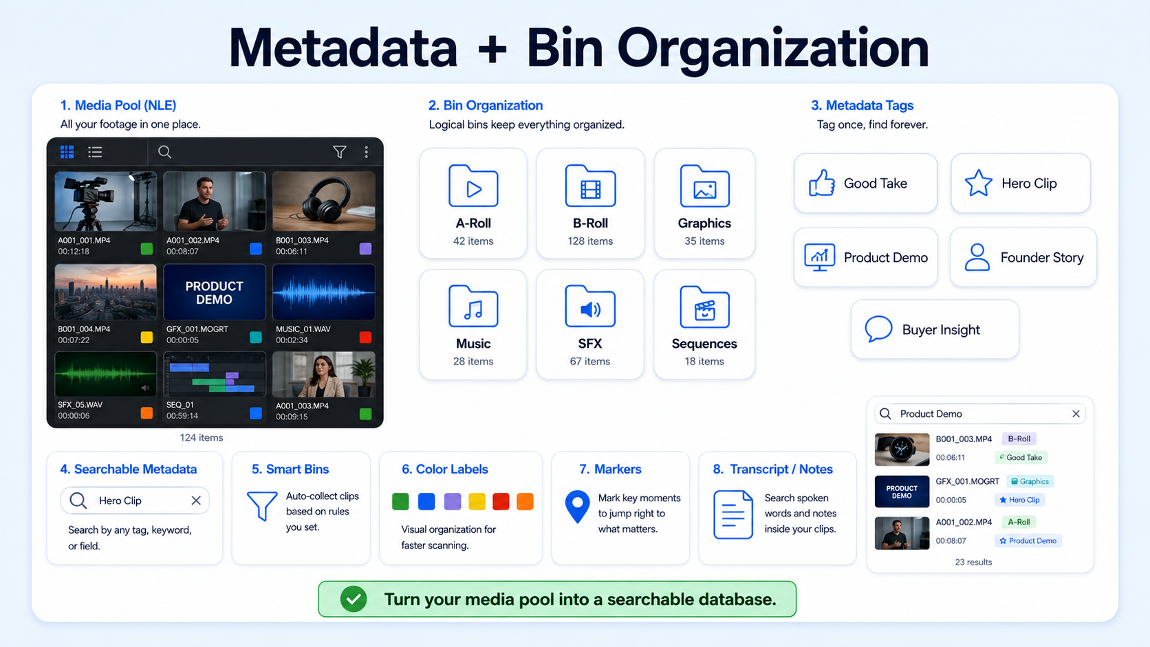Select the Founder Story tag button
The height and width of the screenshot is (647, 1150).
click(1023, 257)
